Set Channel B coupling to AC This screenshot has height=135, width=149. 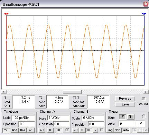click(x=75, y=130)
